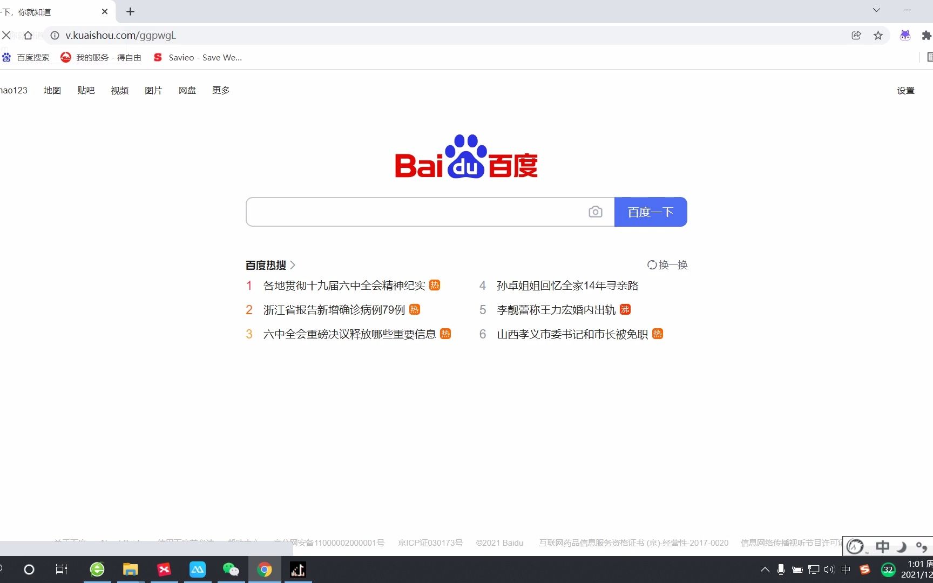This screenshot has height=583, width=933.
Task: Open the hao123 navigation link
Action: 13,90
